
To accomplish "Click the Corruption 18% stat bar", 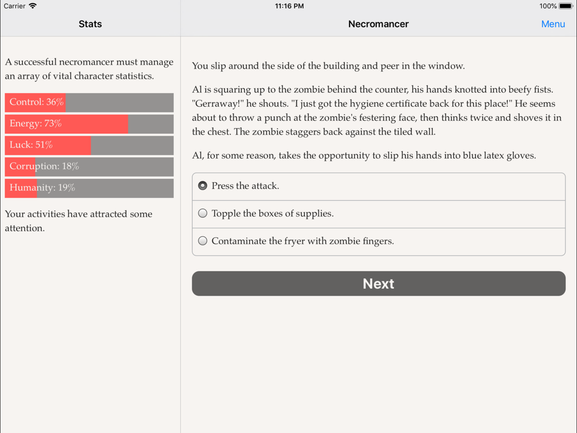I will 89,166.
